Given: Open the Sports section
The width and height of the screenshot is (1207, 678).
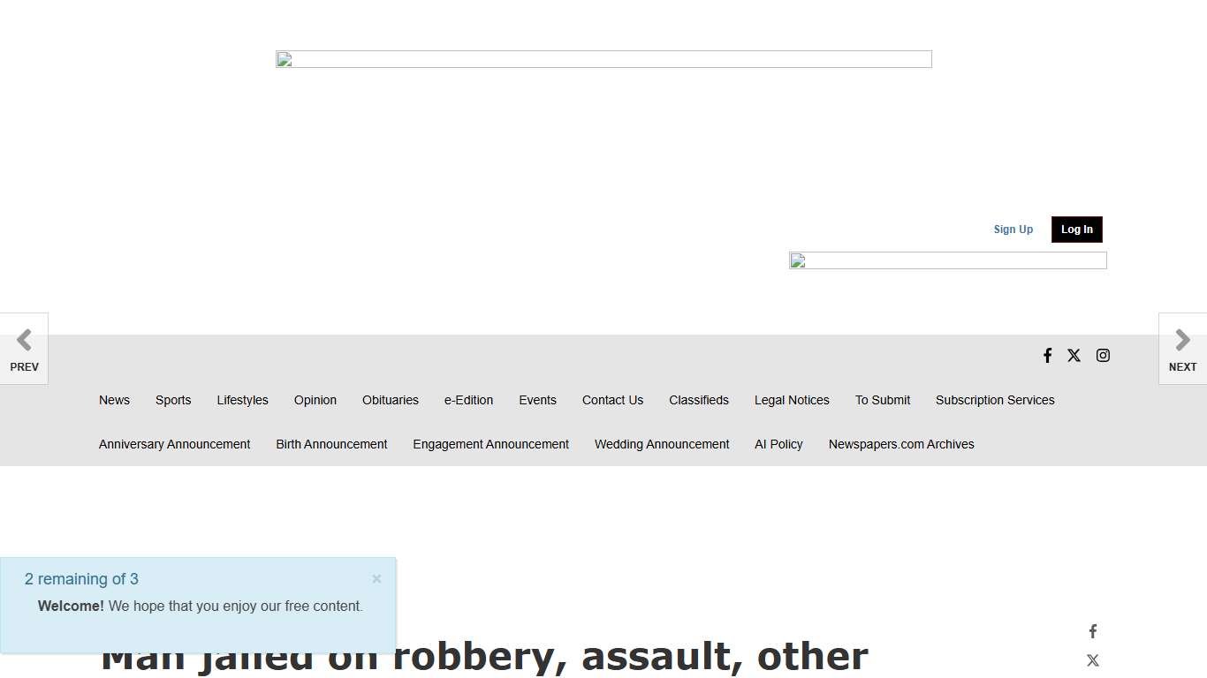Looking at the screenshot, I should pos(173,400).
